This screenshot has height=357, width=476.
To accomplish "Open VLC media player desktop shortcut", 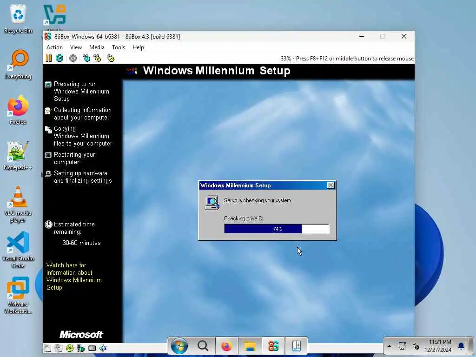I will pyautogui.click(x=18, y=205).
